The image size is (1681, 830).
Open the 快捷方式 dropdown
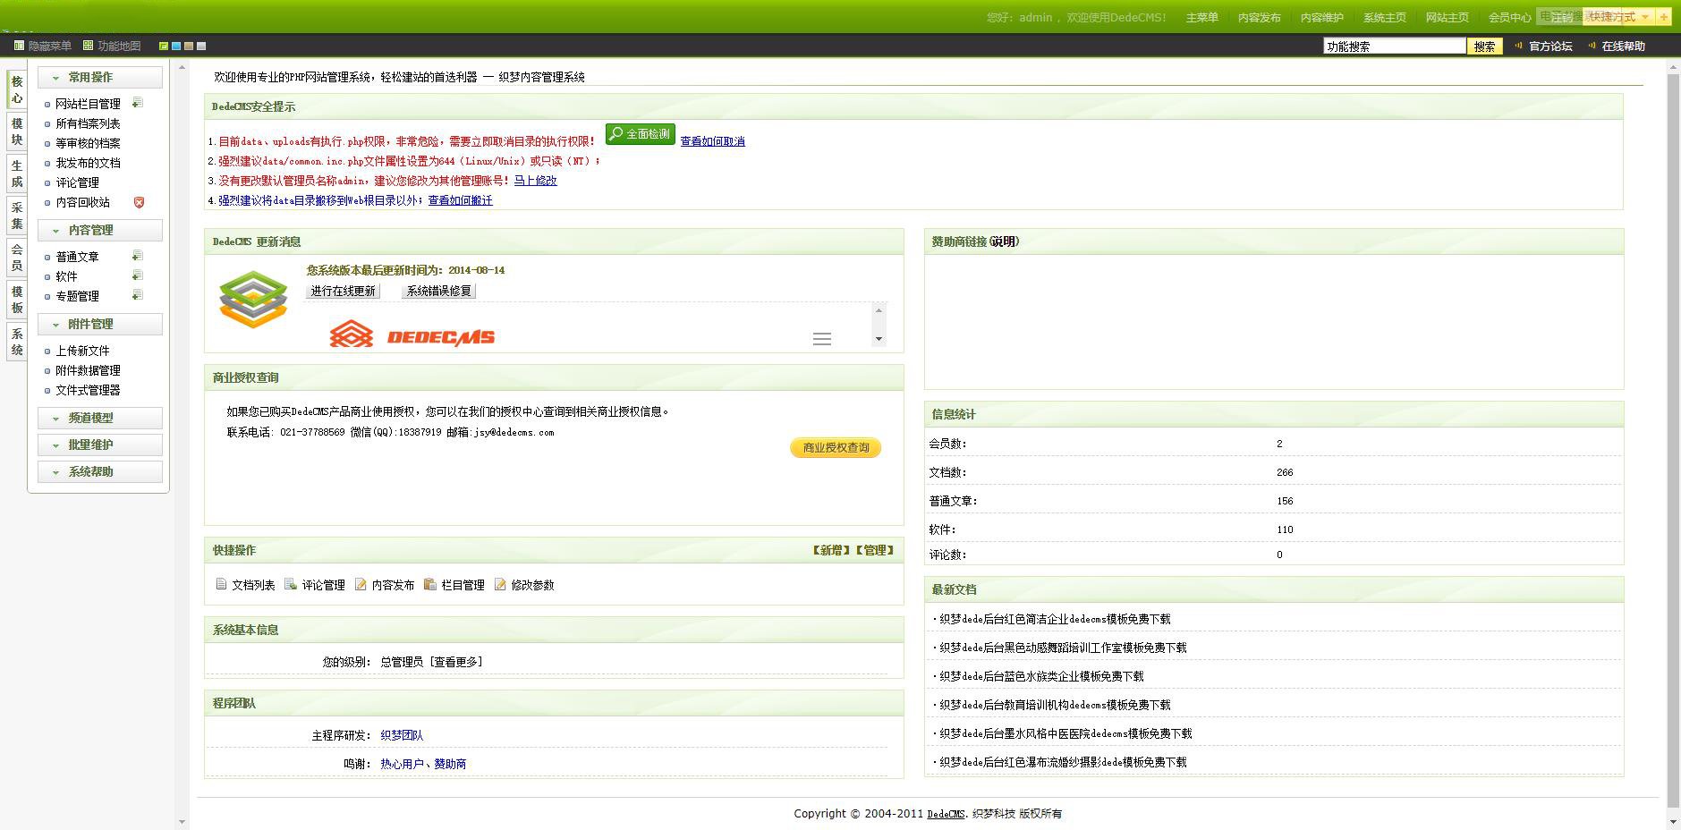pyautogui.click(x=1619, y=17)
